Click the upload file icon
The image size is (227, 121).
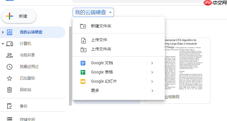click(x=83, y=41)
